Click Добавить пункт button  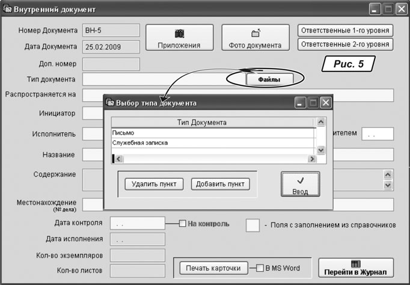[x=220, y=184]
